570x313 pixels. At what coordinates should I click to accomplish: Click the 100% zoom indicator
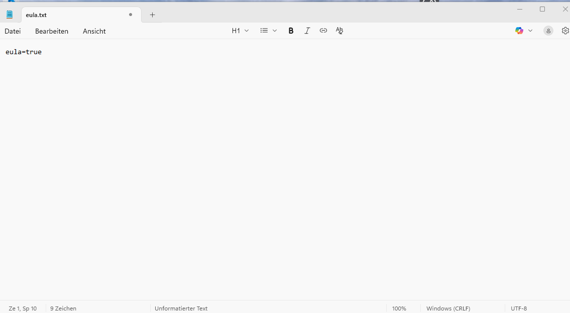coord(399,308)
